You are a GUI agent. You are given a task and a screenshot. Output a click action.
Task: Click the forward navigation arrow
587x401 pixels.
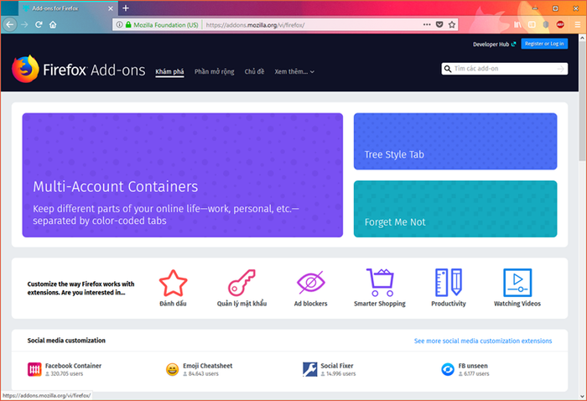[24, 24]
